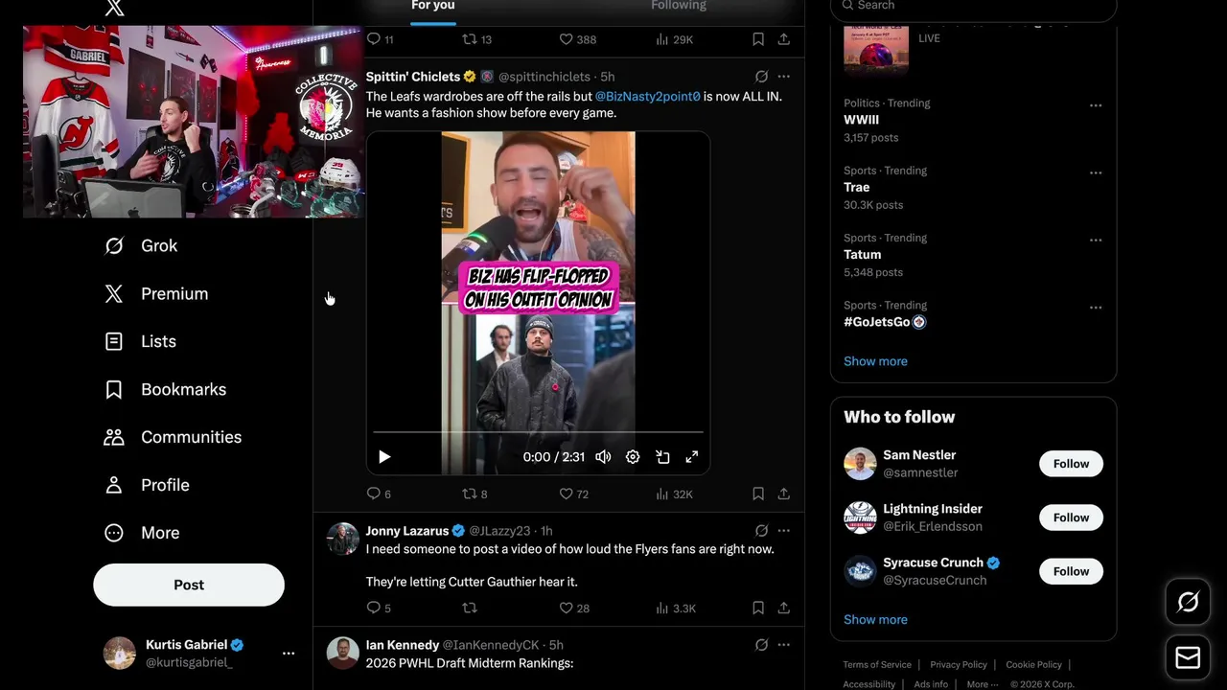Image resolution: width=1227 pixels, height=690 pixels.
Task: Click the Search input field
Action: tap(973, 7)
